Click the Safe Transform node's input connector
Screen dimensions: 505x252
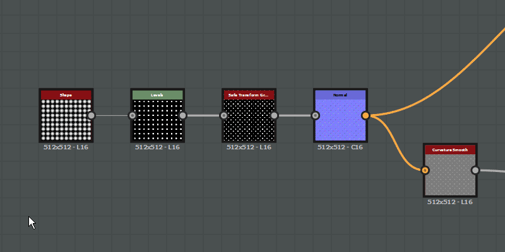(x=224, y=115)
